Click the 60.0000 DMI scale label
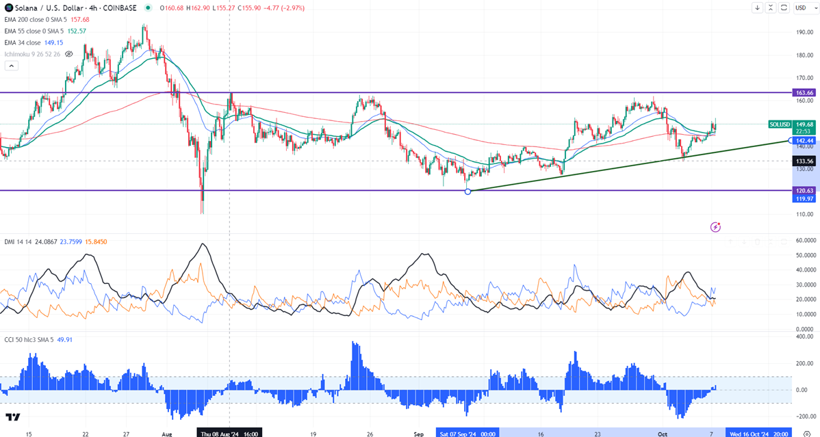Image resolution: width=820 pixels, height=437 pixels. tap(804, 241)
